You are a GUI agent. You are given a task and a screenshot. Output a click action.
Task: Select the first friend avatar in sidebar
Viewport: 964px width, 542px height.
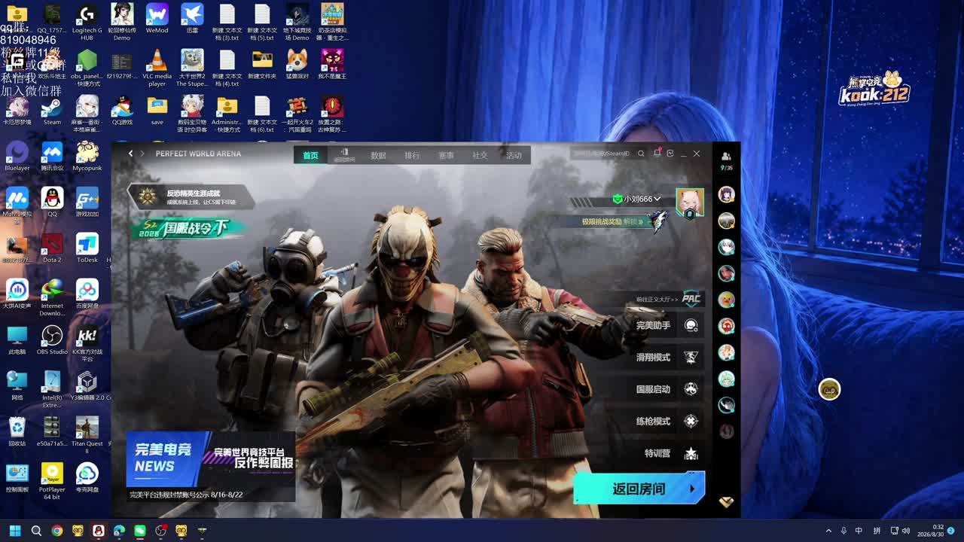click(726, 195)
